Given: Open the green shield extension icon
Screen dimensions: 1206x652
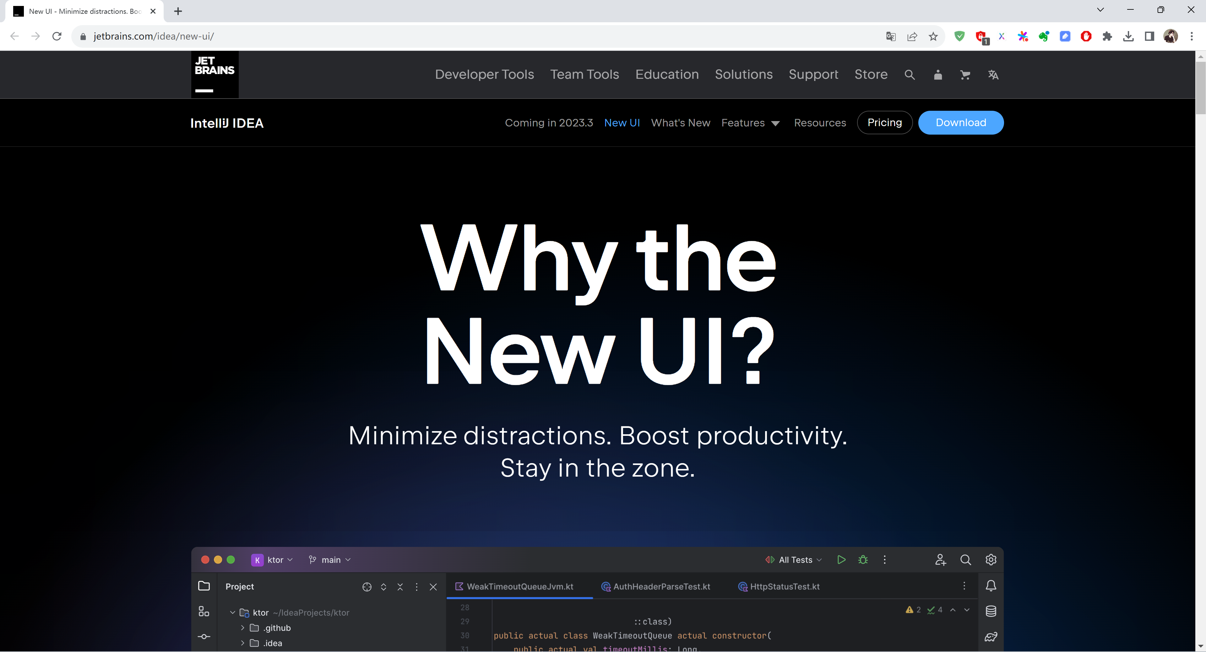Looking at the screenshot, I should point(959,36).
